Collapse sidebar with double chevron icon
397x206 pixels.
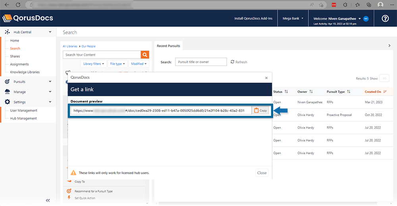(48, 200)
